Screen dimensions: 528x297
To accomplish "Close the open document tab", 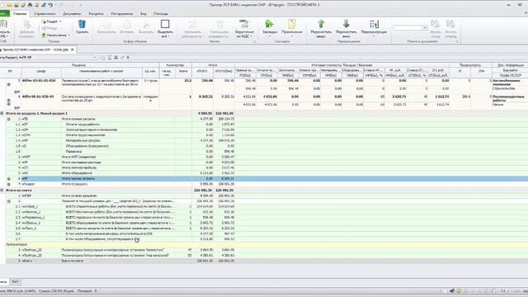I will 73,49.
